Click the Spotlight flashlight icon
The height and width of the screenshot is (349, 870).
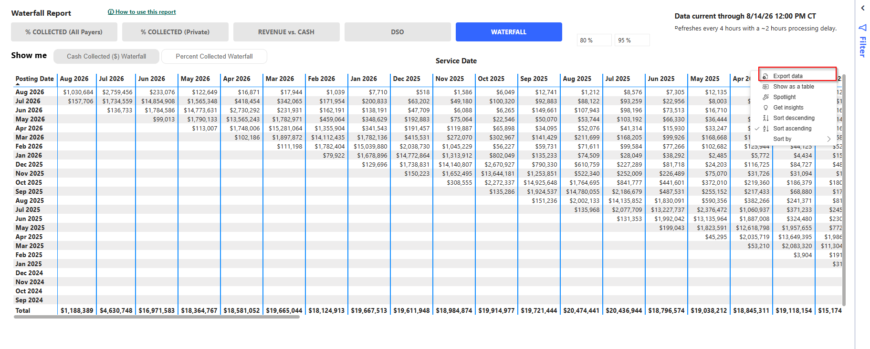pyautogui.click(x=765, y=97)
